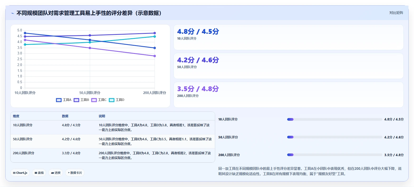This screenshot has height=187, width=414.
Task: Click the 10人团队评分 progress bar
Action: coord(335,119)
